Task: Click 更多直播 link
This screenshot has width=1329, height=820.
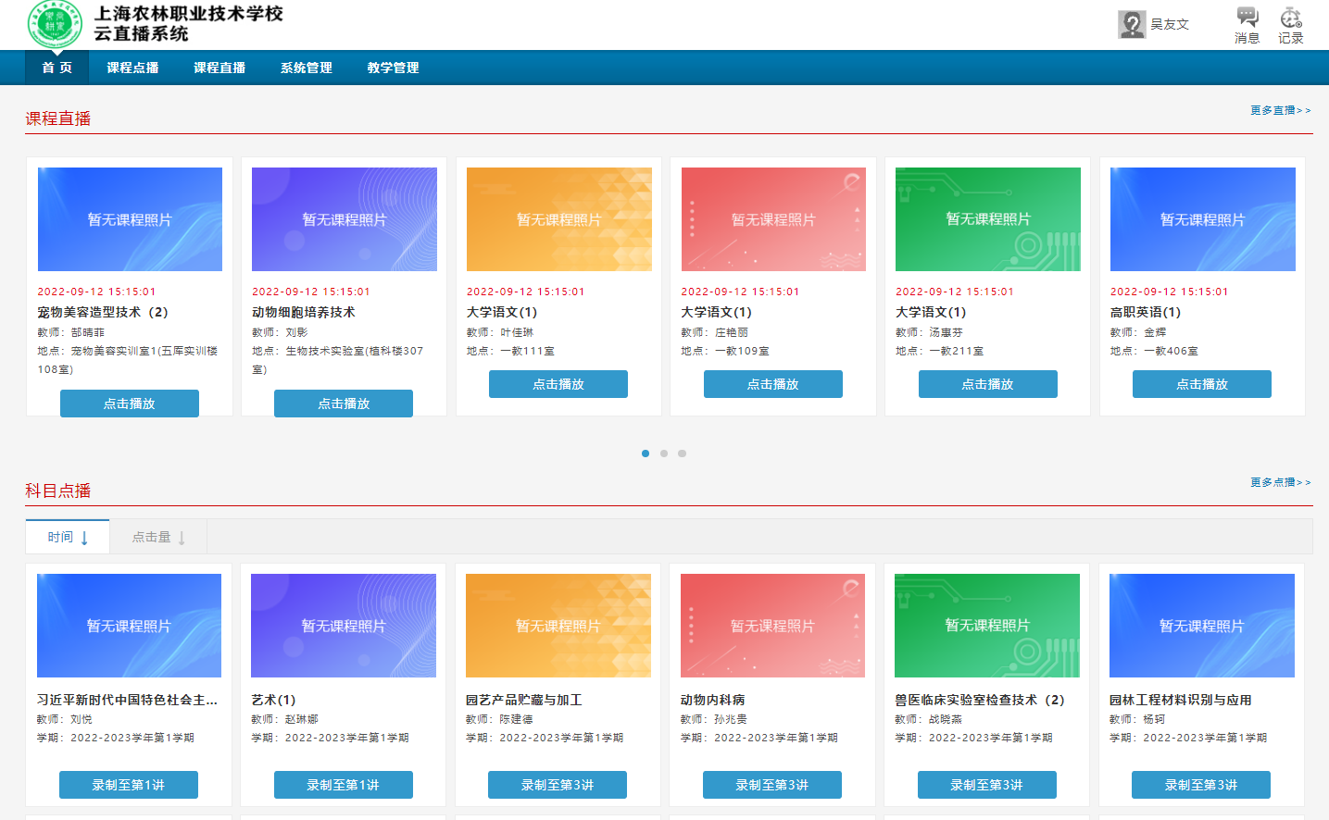Action: pos(1280,110)
